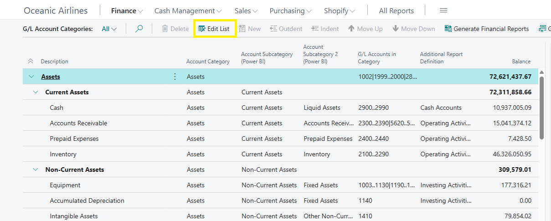Click Edit List in toolbar
Screen dimensions: 551x221
(214, 29)
